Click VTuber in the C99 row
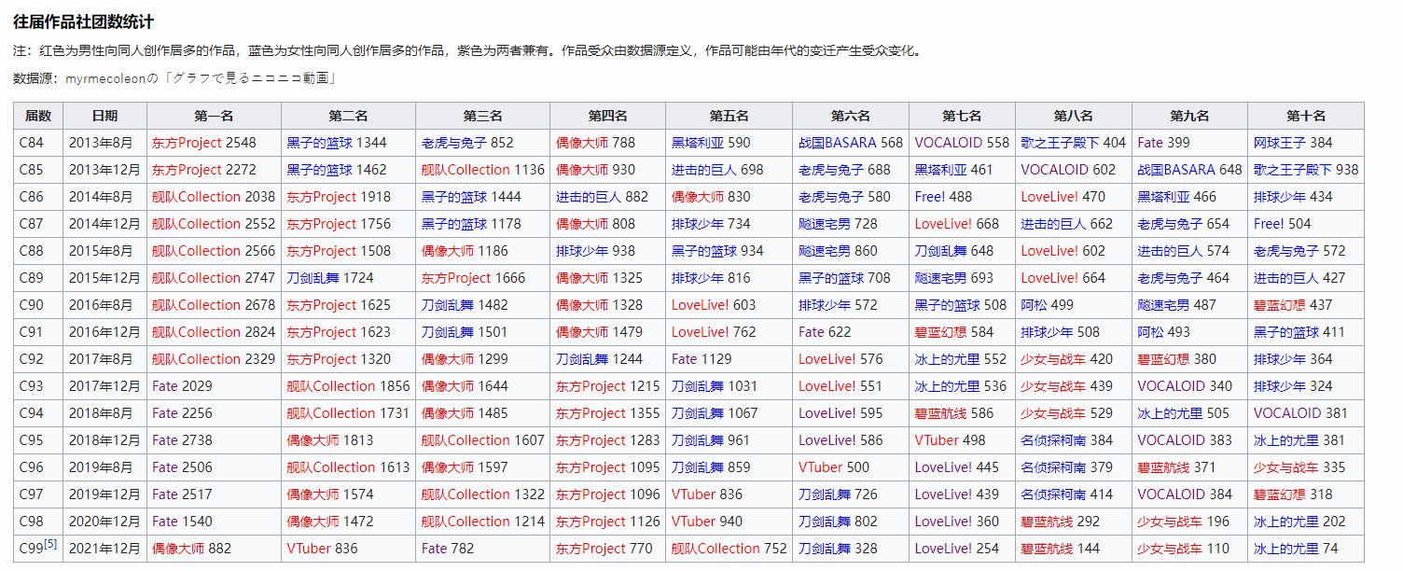The width and height of the screenshot is (1403, 571). tap(309, 549)
